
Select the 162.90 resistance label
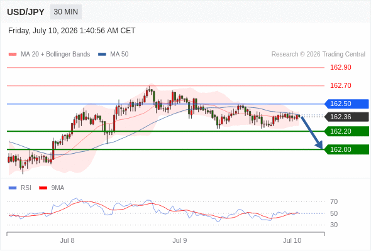340,67
